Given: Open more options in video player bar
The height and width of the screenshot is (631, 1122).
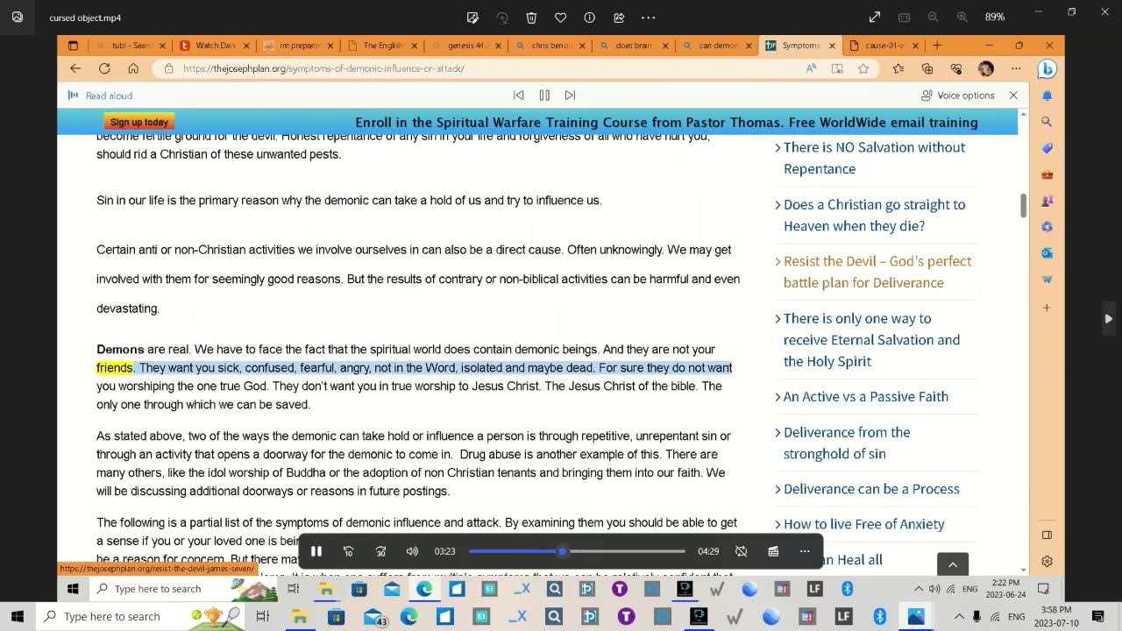Looking at the screenshot, I should tap(805, 551).
